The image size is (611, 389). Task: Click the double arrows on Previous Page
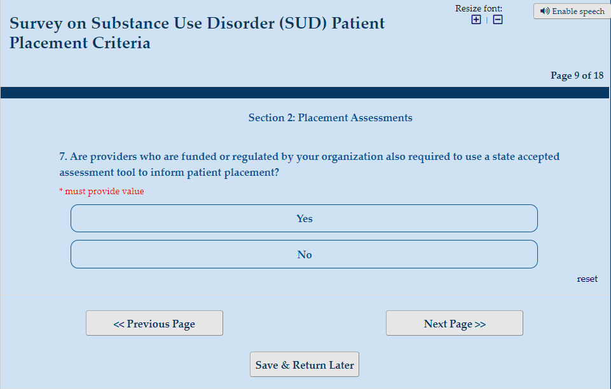[119, 324]
